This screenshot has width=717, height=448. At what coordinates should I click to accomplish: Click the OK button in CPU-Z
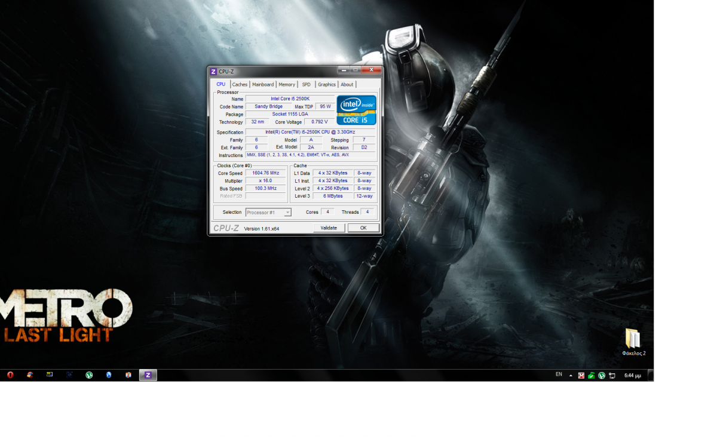pyautogui.click(x=363, y=228)
